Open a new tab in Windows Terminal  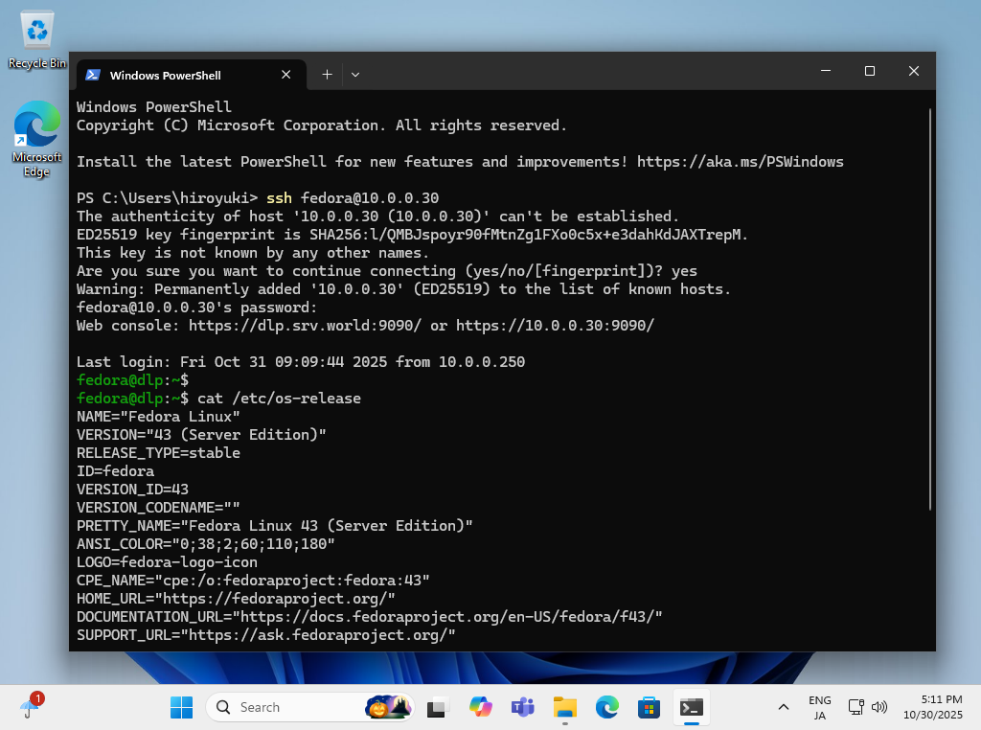pos(327,75)
